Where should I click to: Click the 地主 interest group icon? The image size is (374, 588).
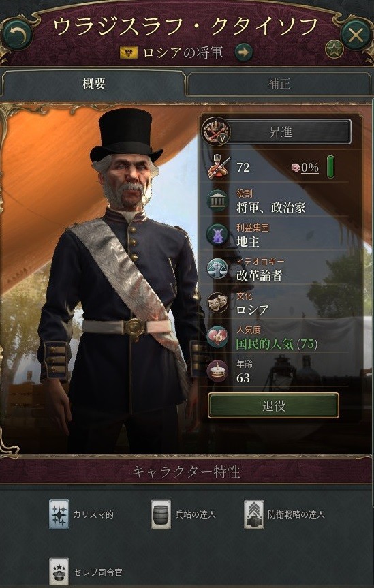217,236
